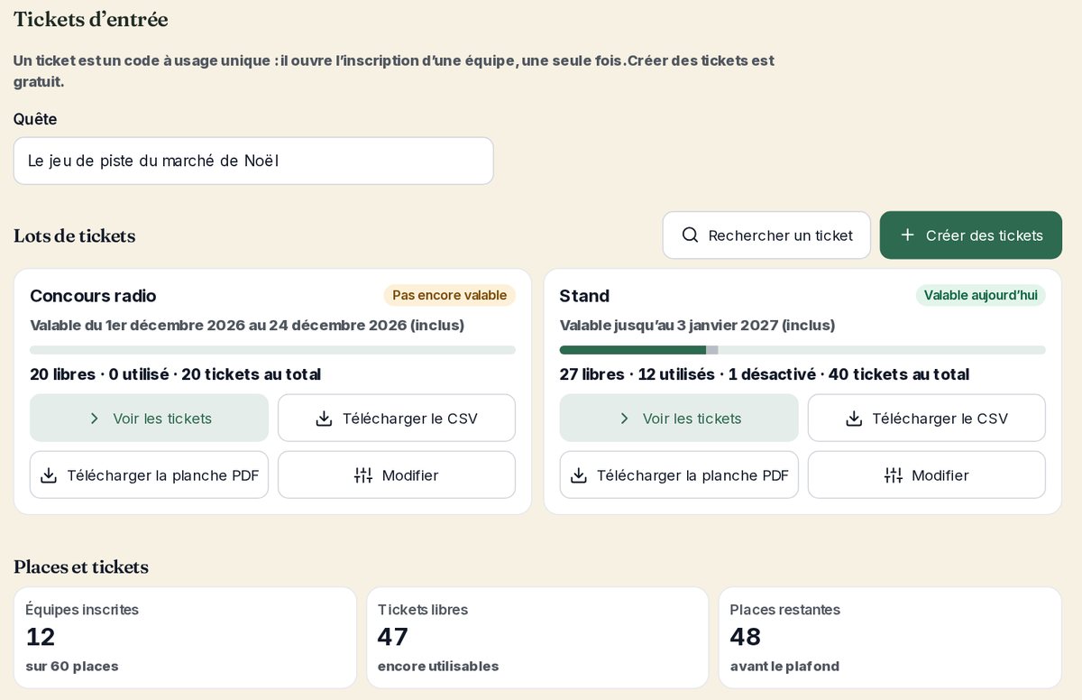
Task: Click the Lots de tickets heading
Action: pos(74,235)
